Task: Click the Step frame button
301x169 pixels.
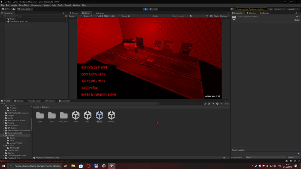Action: point(156,9)
